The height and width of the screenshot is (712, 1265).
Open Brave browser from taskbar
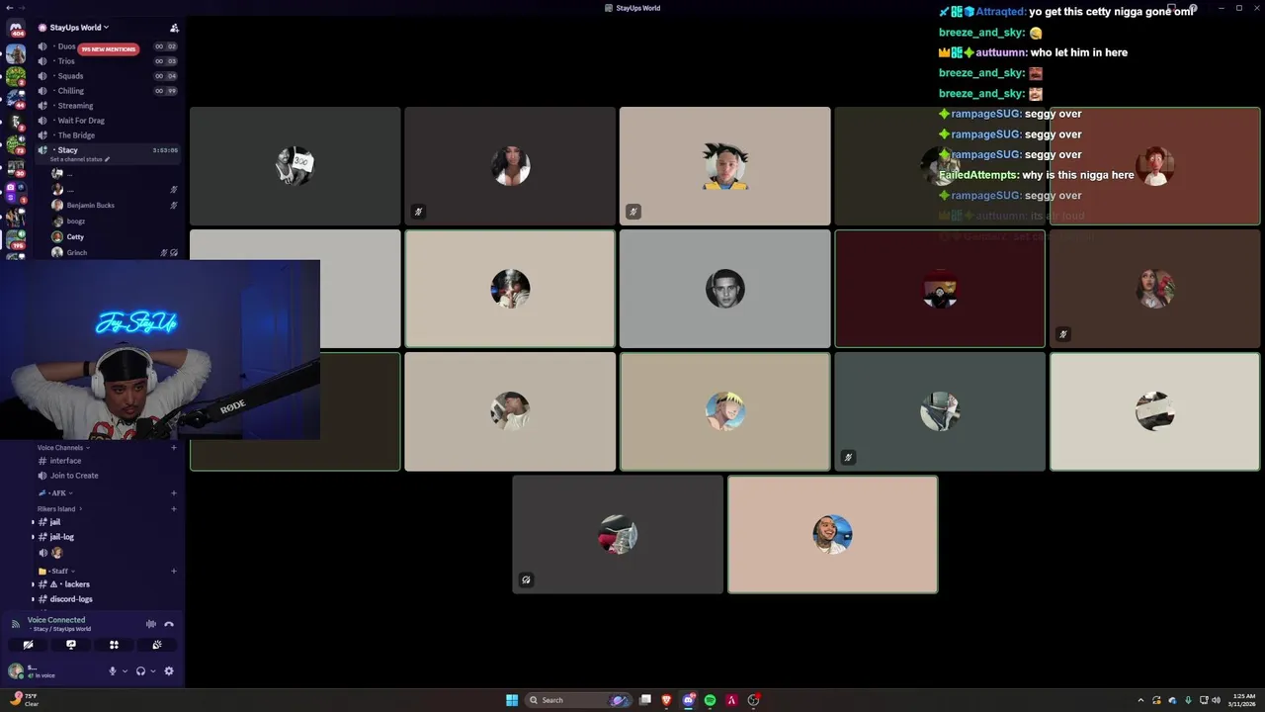667,700
